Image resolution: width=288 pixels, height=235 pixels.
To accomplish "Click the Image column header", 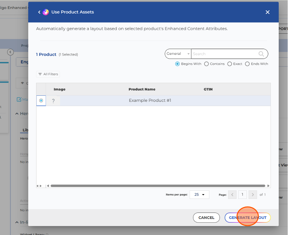I will click(60, 89).
